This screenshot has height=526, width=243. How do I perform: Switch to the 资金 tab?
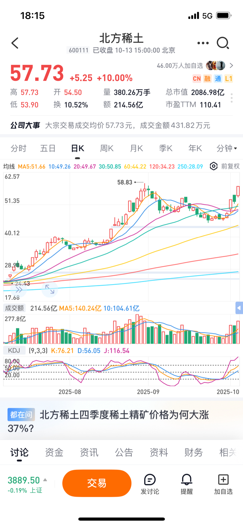point(54,453)
